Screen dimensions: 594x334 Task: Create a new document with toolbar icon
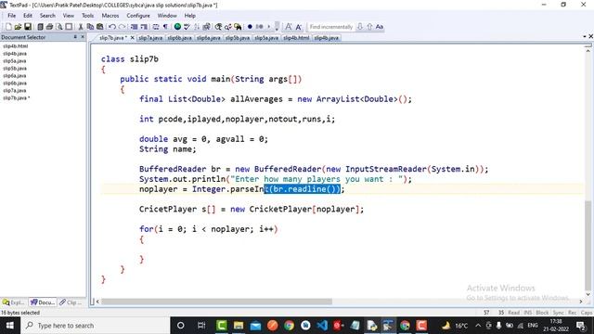pyautogui.click(x=8, y=27)
